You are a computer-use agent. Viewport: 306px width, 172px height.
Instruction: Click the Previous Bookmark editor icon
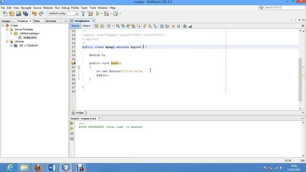click(144, 26)
